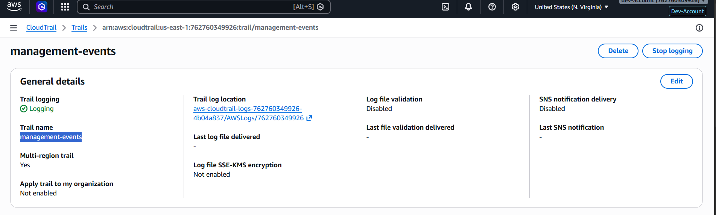The image size is (716, 215).
Task: Click the Last file validation delivered label
Action: coord(410,127)
